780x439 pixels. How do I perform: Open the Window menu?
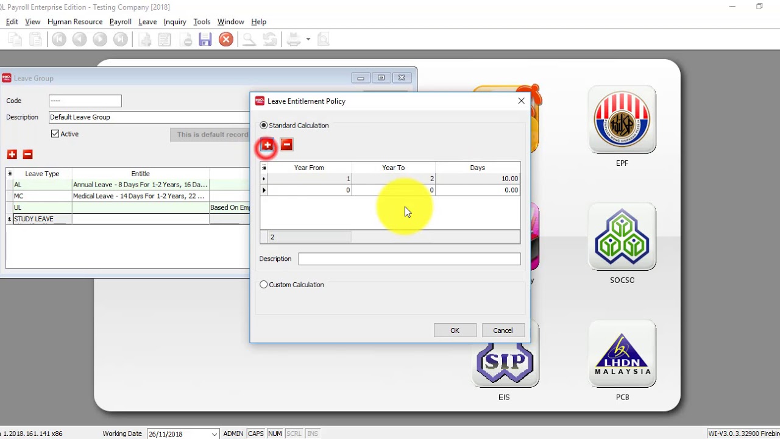click(231, 21)
